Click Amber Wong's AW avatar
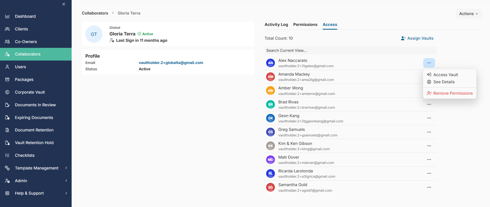Image resolution: width=490 pixels, height=207 pixels. click(270, 91)
